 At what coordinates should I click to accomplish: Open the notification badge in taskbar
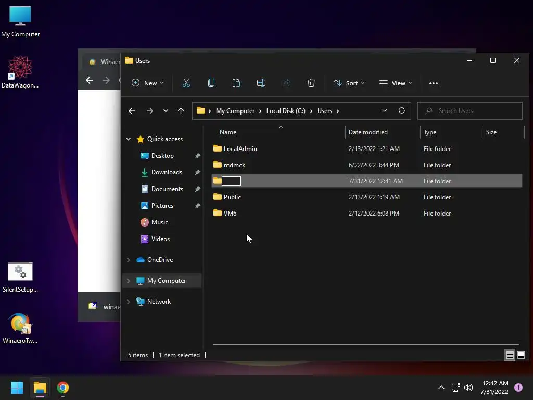518,387
